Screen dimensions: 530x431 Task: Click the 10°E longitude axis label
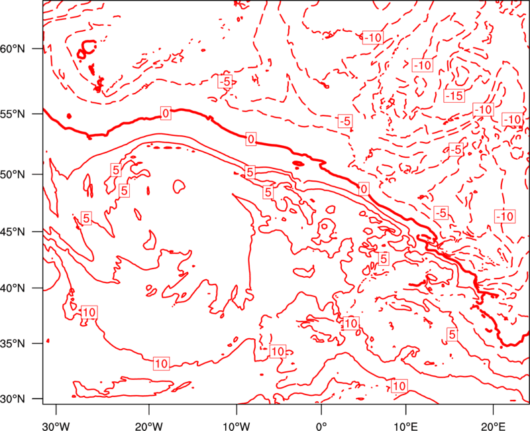coord(405,426)
